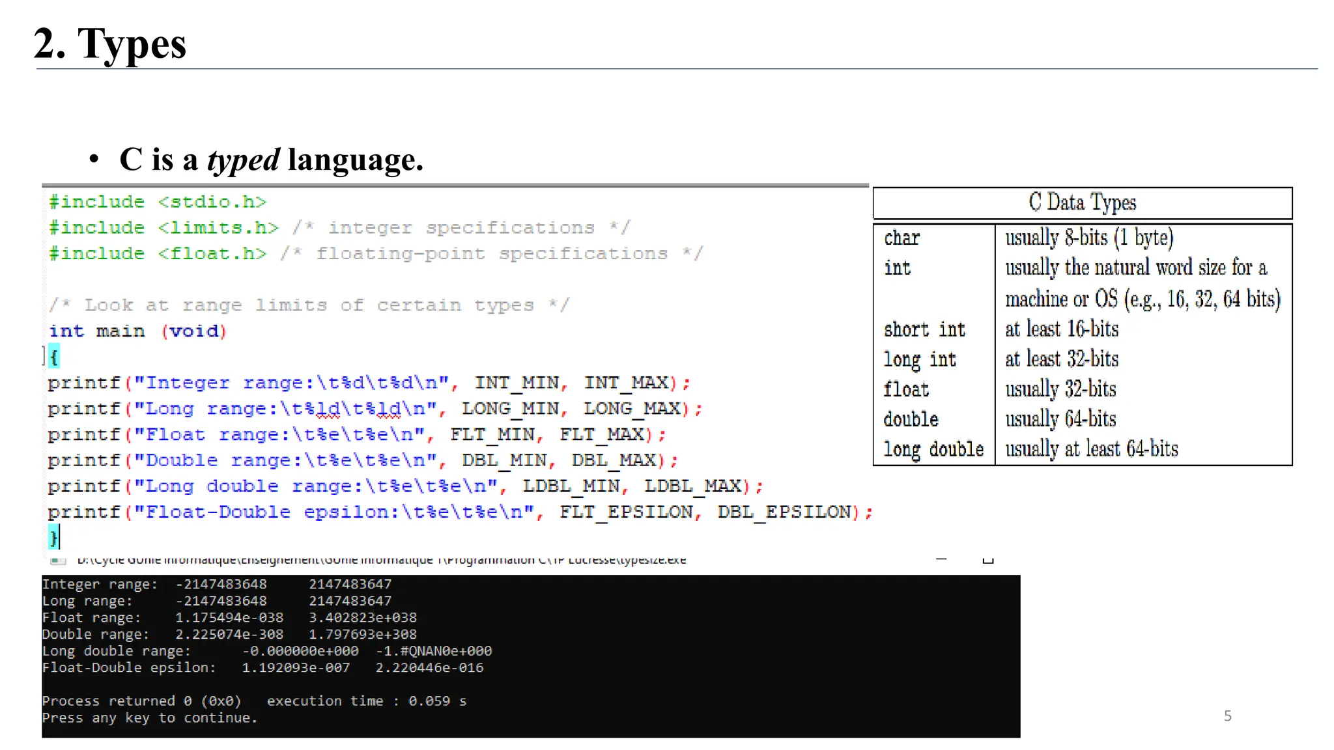Click the closing curly brace of main
Screen dimensions: 1334x750
pos(53,538)
